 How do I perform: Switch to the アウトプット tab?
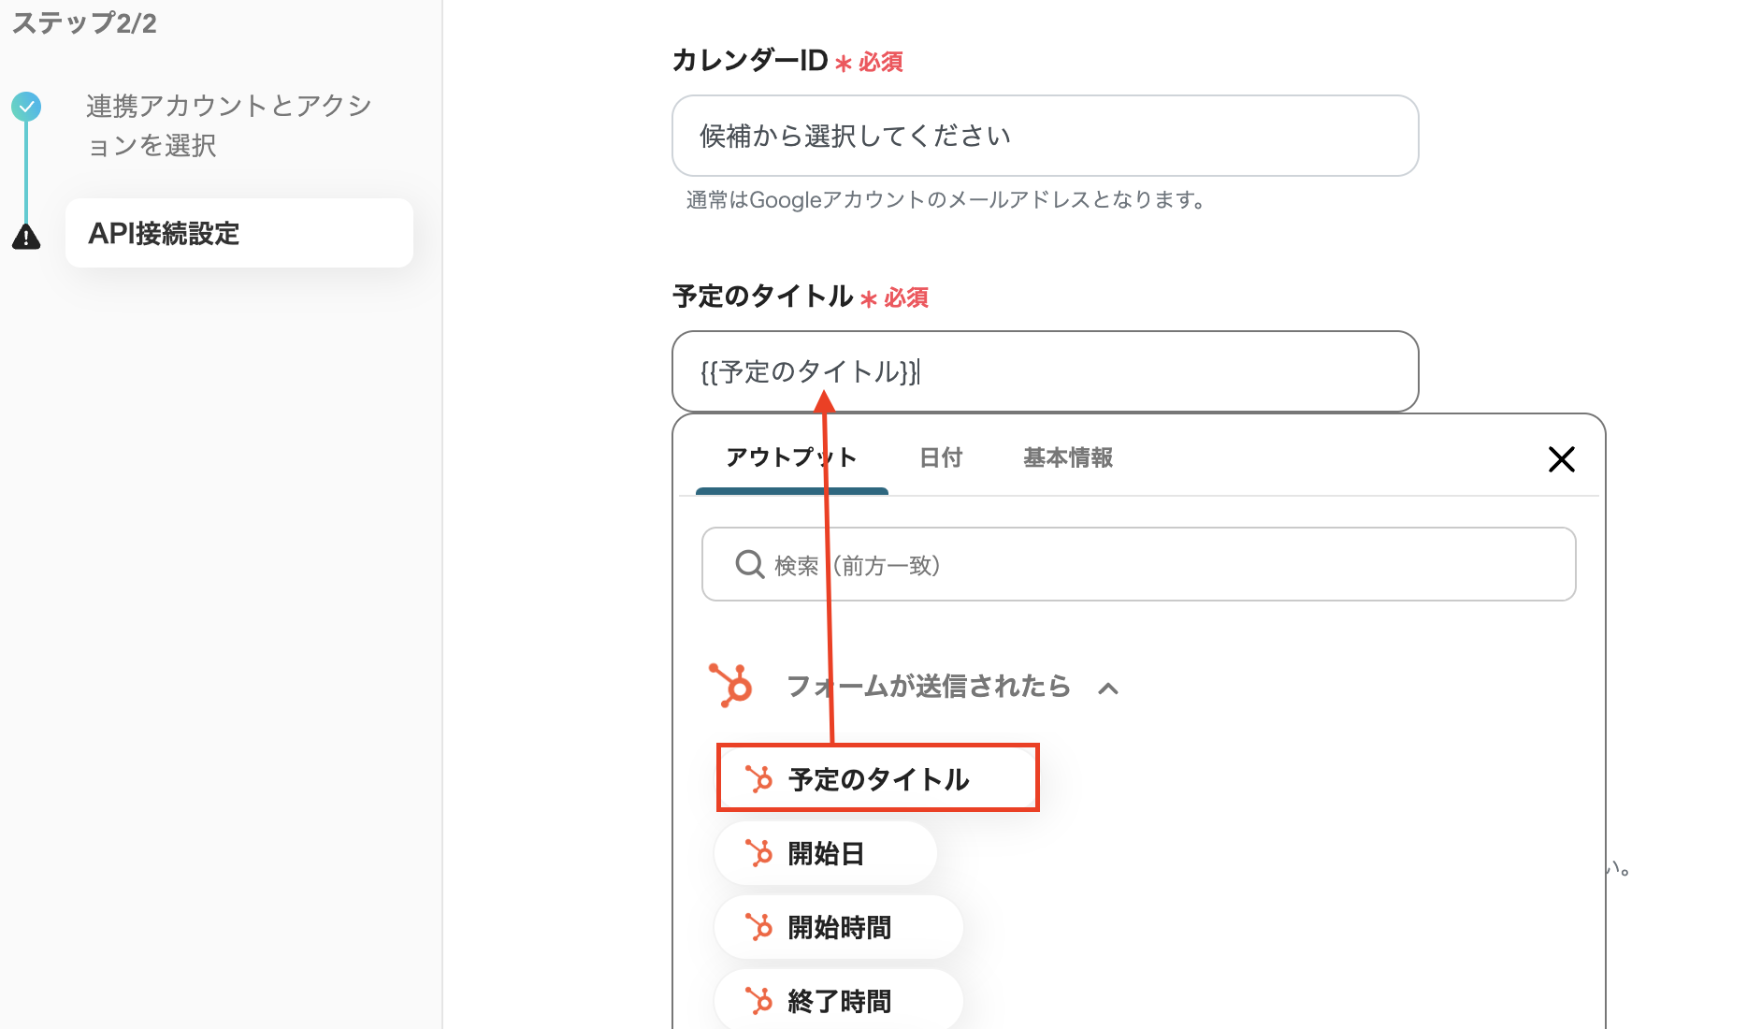(791, 457)
